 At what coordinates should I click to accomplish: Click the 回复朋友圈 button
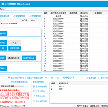point(14,48)
